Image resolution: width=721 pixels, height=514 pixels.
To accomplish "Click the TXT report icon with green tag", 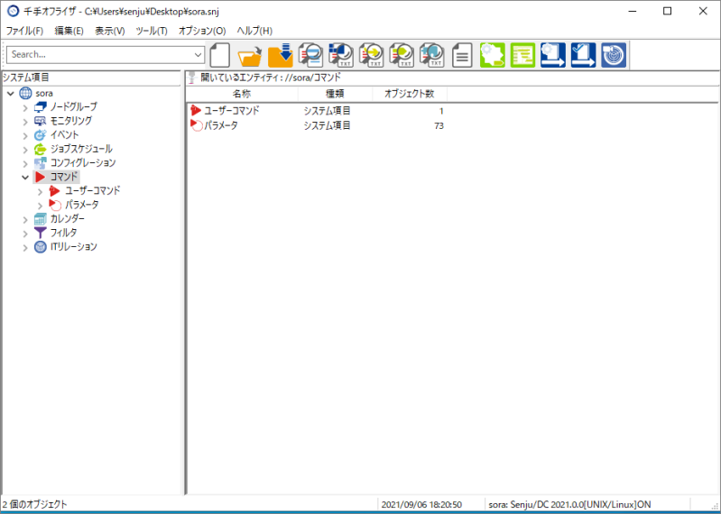I will [x=402, y=55].
